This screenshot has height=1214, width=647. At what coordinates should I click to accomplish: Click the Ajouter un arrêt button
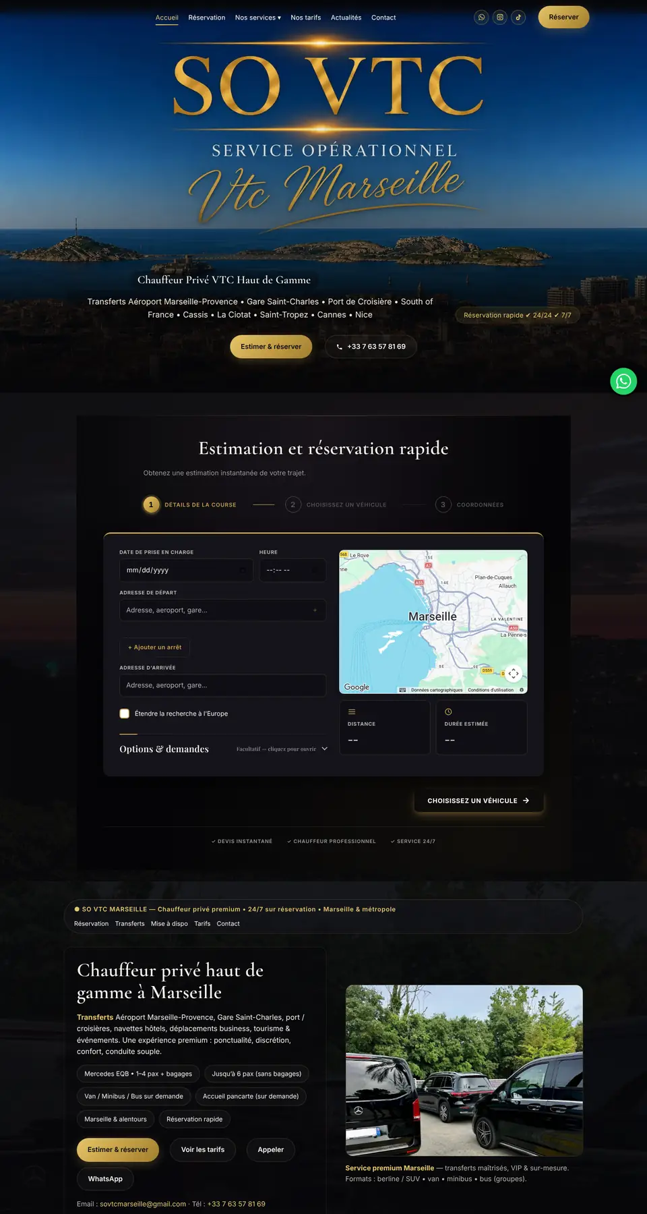pyautogui.click(x=155, y=647)
